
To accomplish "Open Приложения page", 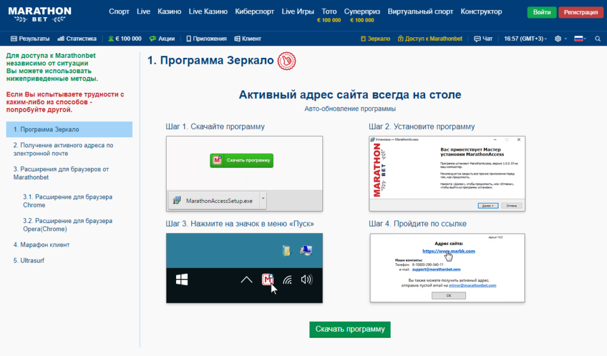I will point(206,38).
